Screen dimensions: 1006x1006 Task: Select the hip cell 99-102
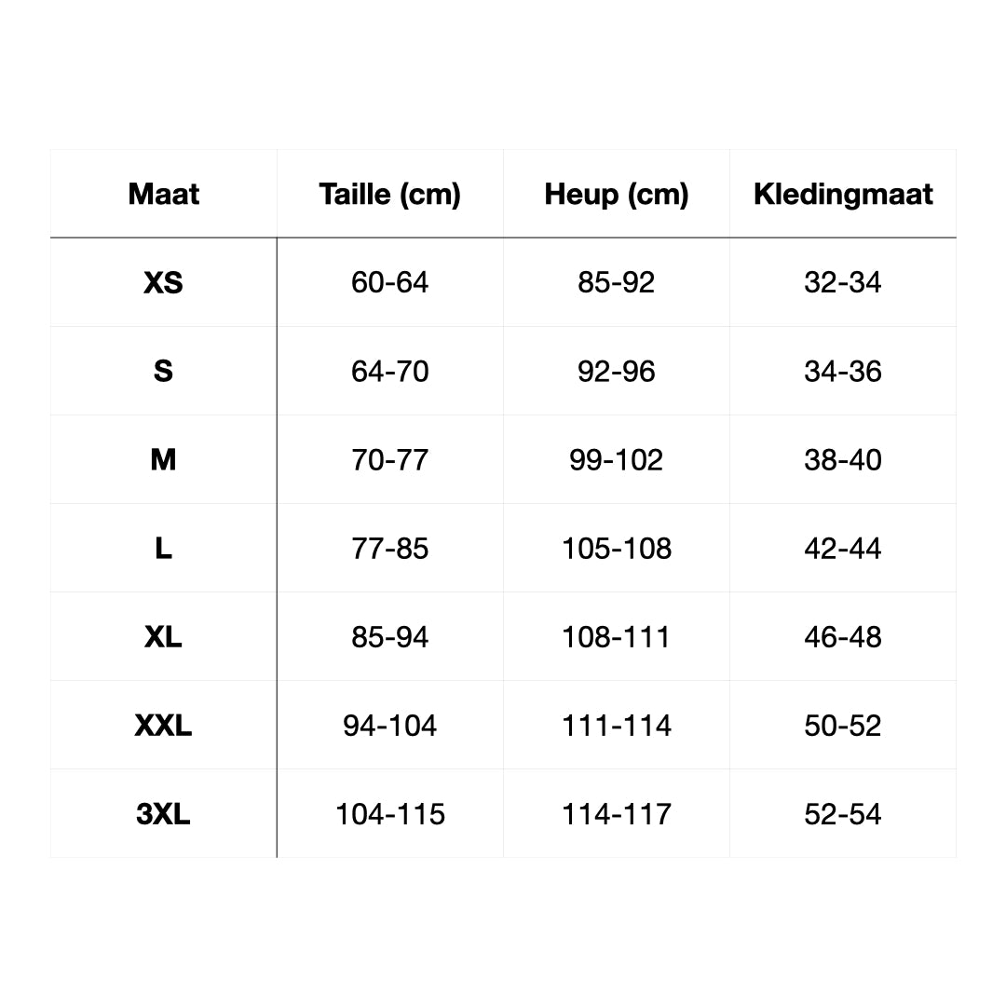[617, 460]
